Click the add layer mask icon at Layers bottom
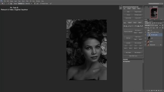This screenshot has width=164, height=92. [152, 90]
